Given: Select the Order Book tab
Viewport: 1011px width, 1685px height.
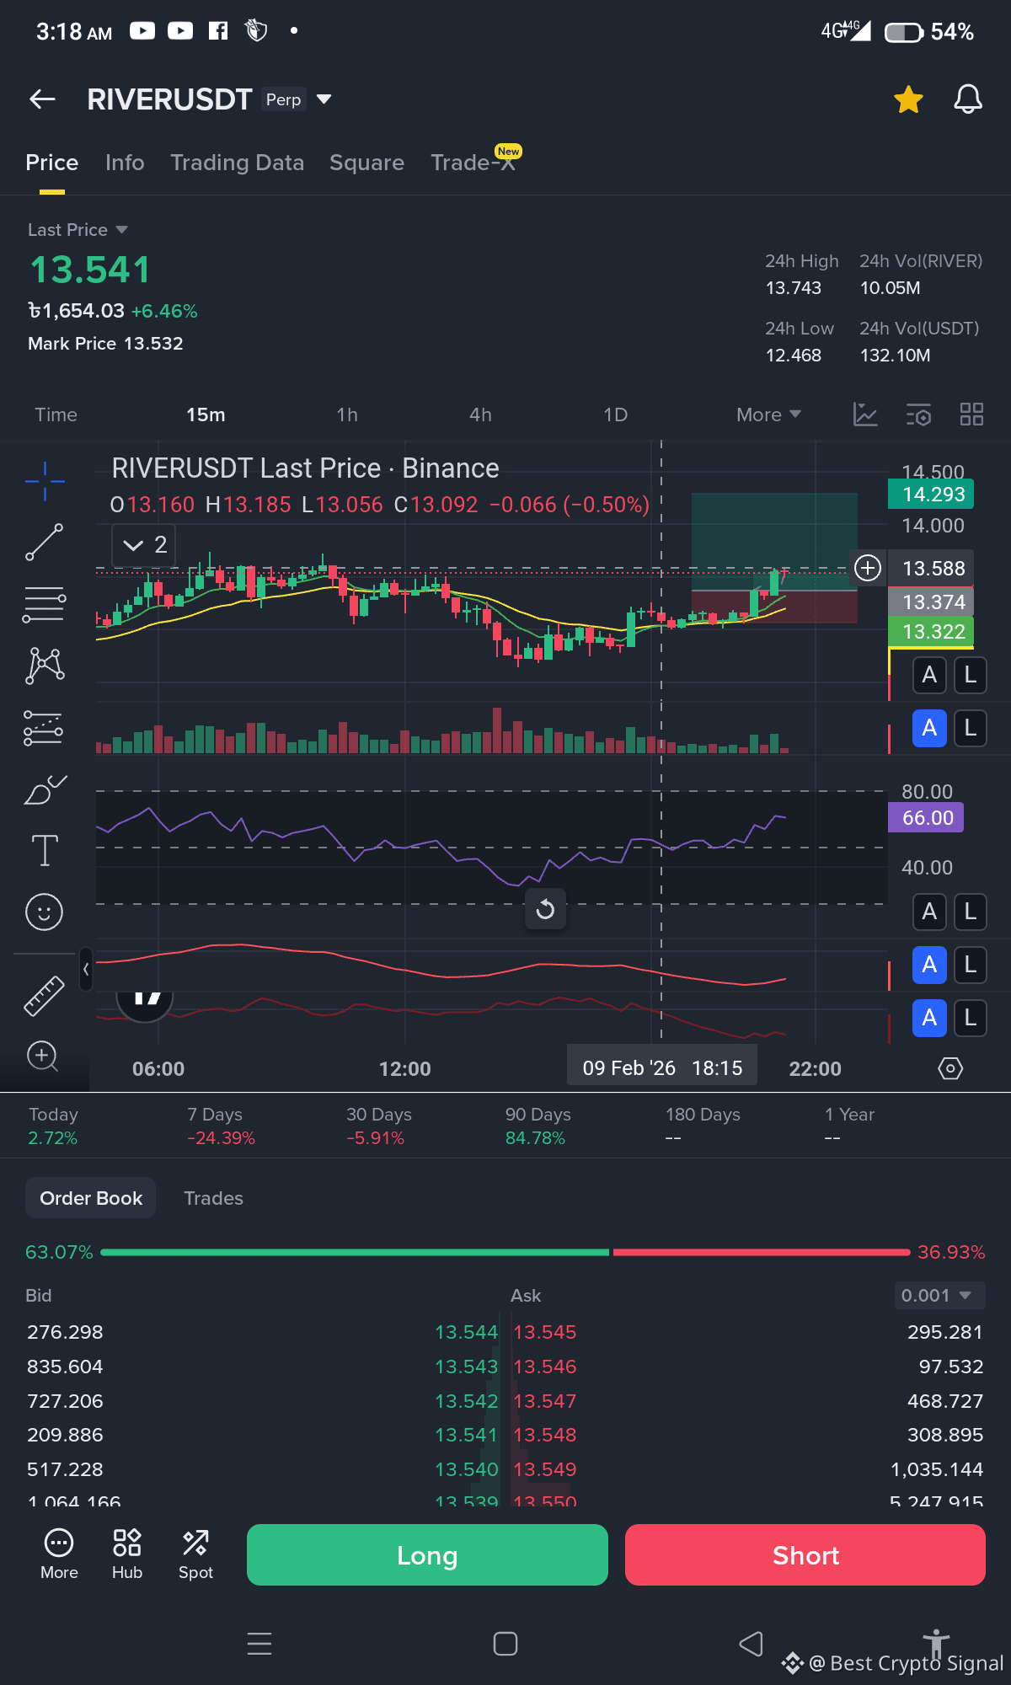Looking at the screenshot, I should click(91, 1198).
